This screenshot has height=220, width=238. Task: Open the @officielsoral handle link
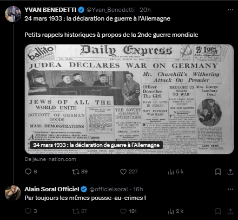(x=109, y=189)
